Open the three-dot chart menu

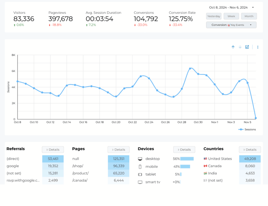258,47
